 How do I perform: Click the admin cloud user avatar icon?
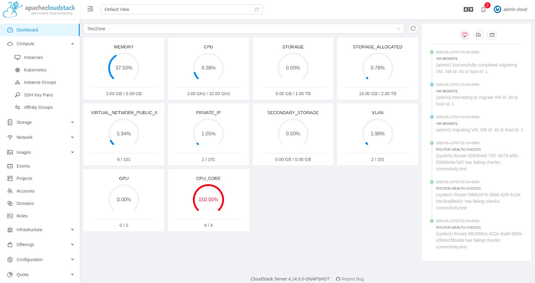pyautogui.click(x=497, y=9)
